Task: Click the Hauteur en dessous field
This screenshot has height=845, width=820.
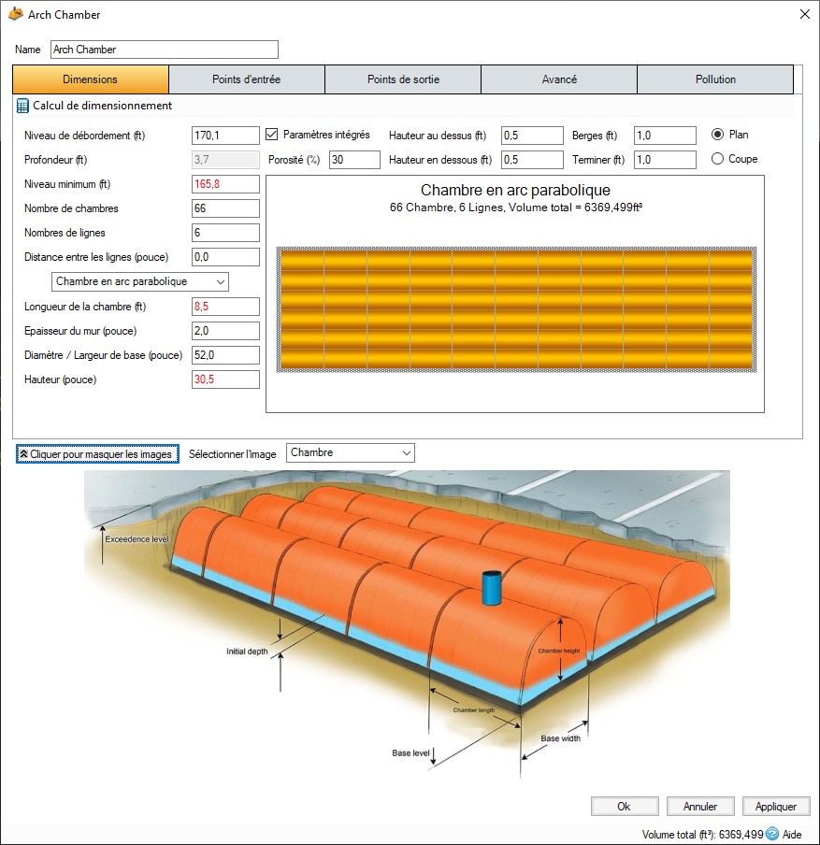Action: coord(532,160)
